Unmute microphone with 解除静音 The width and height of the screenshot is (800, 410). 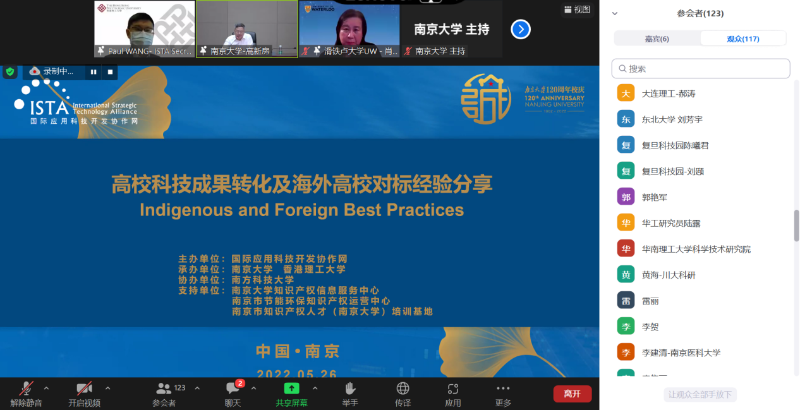coord(26,389)
